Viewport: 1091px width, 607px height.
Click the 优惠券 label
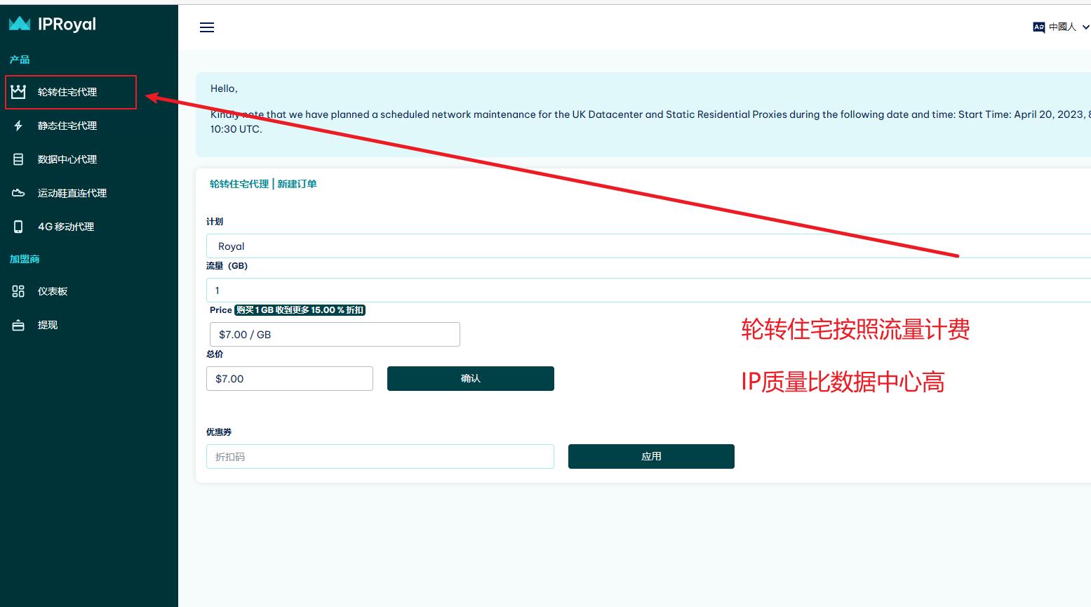(219, 432)
